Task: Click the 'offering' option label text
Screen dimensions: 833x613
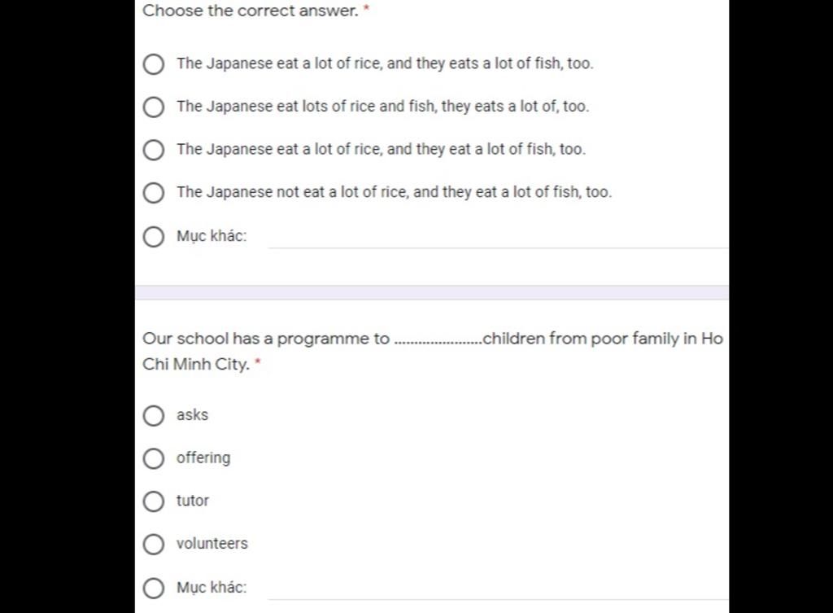Action: click(x=203, y=458)
